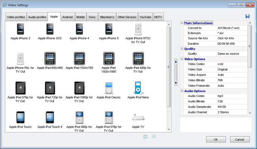Image resolution: width=257 pixels, height=149 pixels.
Task: Select Apple iPad 480p for TV Out icon
Action: click(x=138, y=58)
